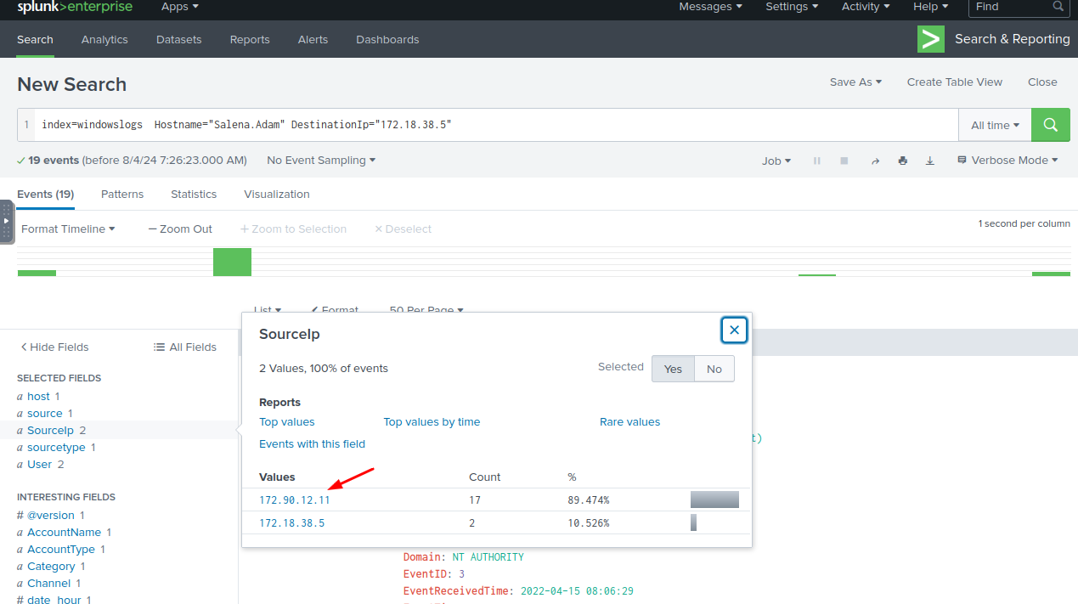The width and height of the screenshot is (1078, 604).
Task: Open the All time range picker
Action: (995, 125)
